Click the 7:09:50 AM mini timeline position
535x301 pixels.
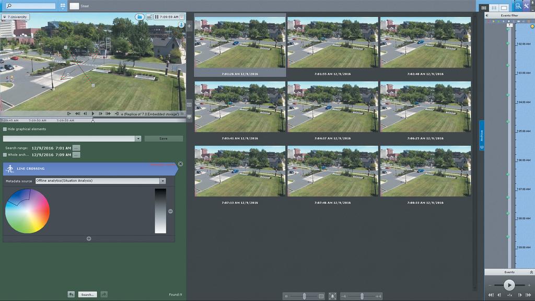[37, 121]
